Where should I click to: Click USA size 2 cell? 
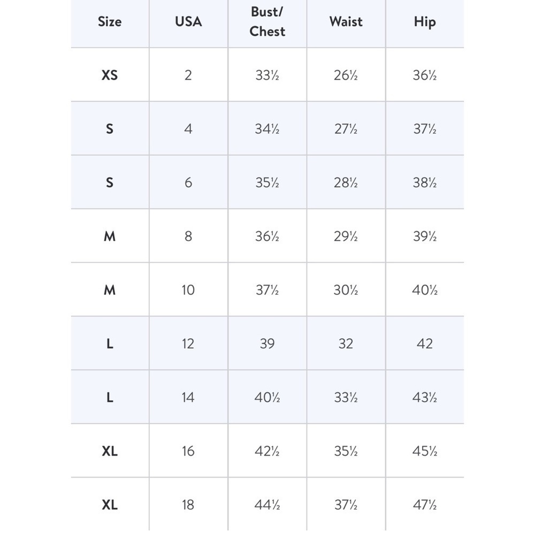click(x=188, y=75)
